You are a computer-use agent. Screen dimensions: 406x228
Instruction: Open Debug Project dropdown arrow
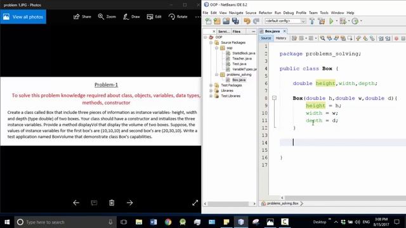click(348, 21)
